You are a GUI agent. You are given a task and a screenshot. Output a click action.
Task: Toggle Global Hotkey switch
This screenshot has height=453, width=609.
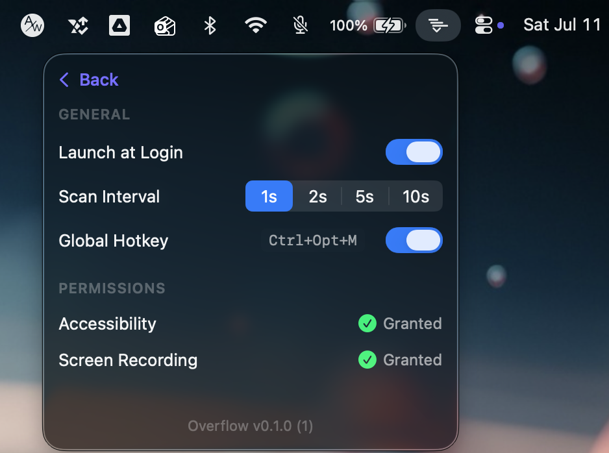tap(414, 240)
